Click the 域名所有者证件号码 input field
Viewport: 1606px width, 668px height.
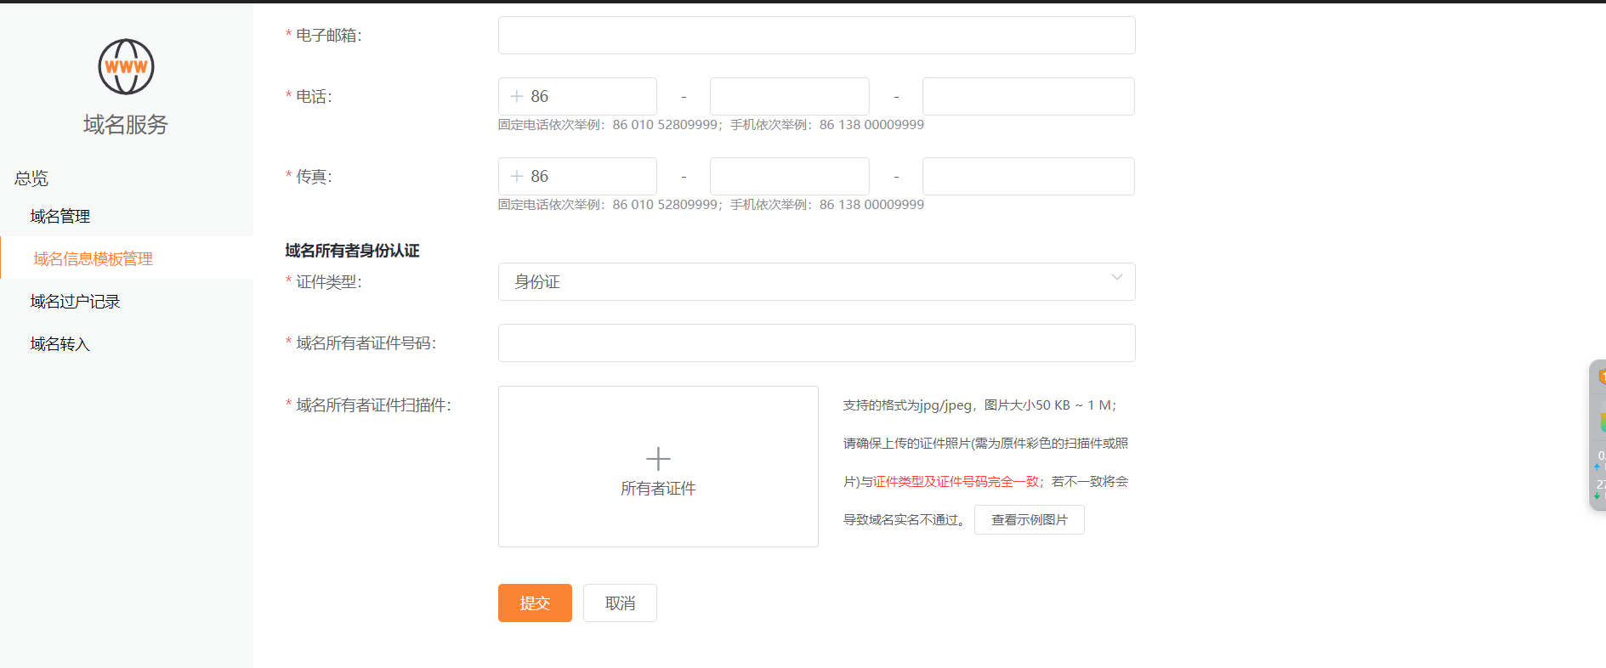point(816,343)
